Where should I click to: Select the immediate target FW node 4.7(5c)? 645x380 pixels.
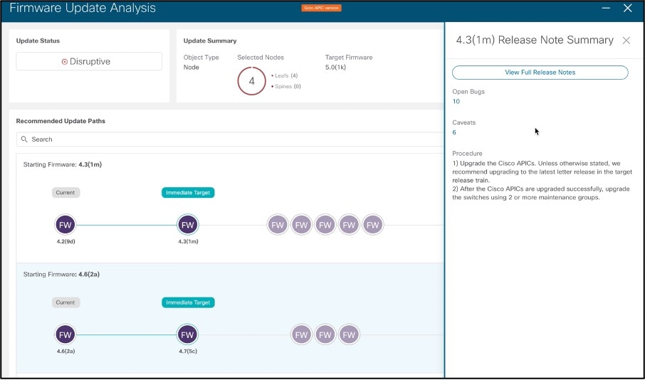187,334
